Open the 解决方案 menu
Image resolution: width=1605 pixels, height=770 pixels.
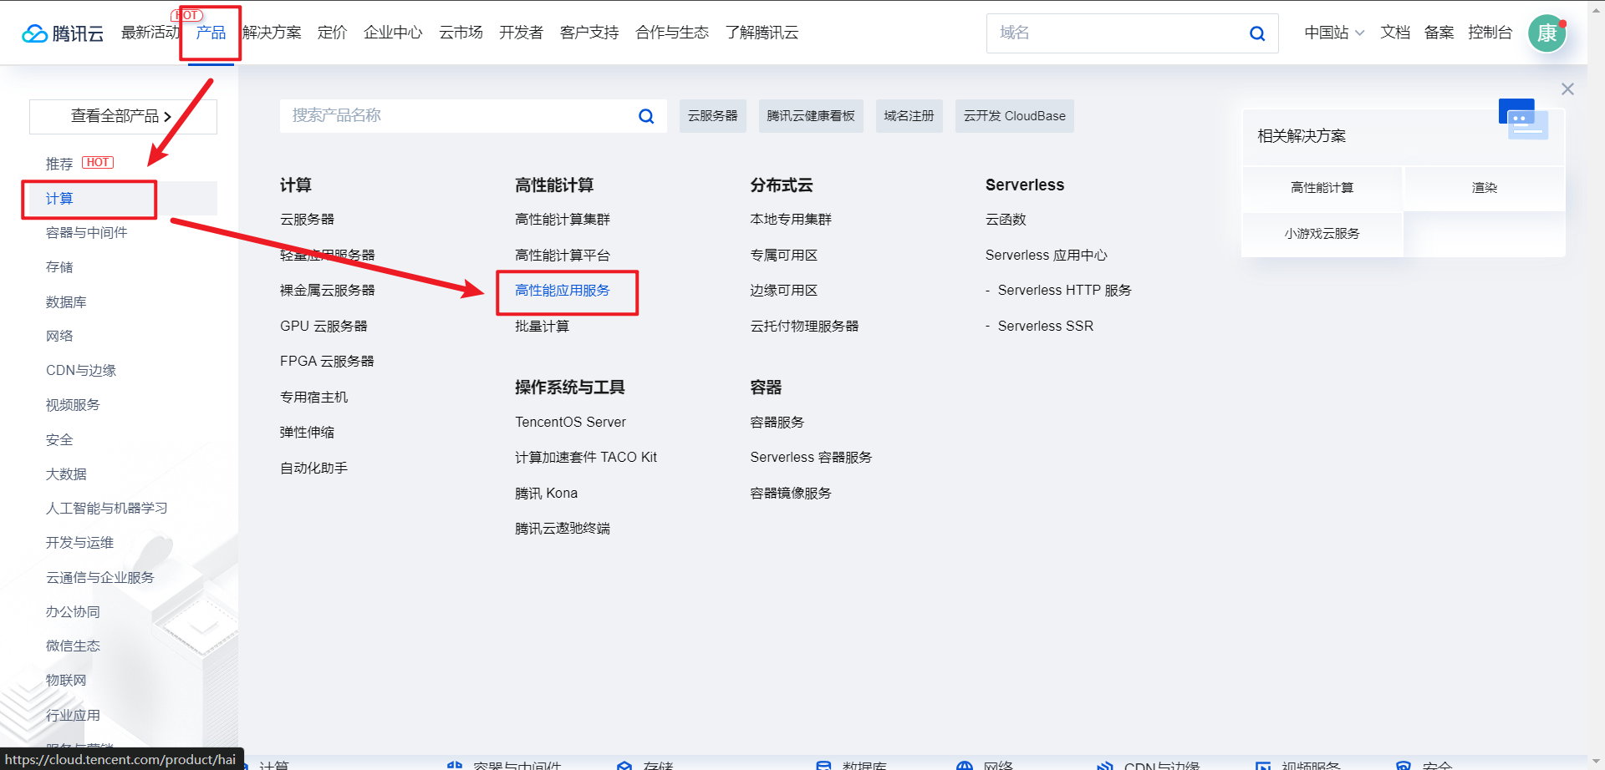[x=270, y=33]
